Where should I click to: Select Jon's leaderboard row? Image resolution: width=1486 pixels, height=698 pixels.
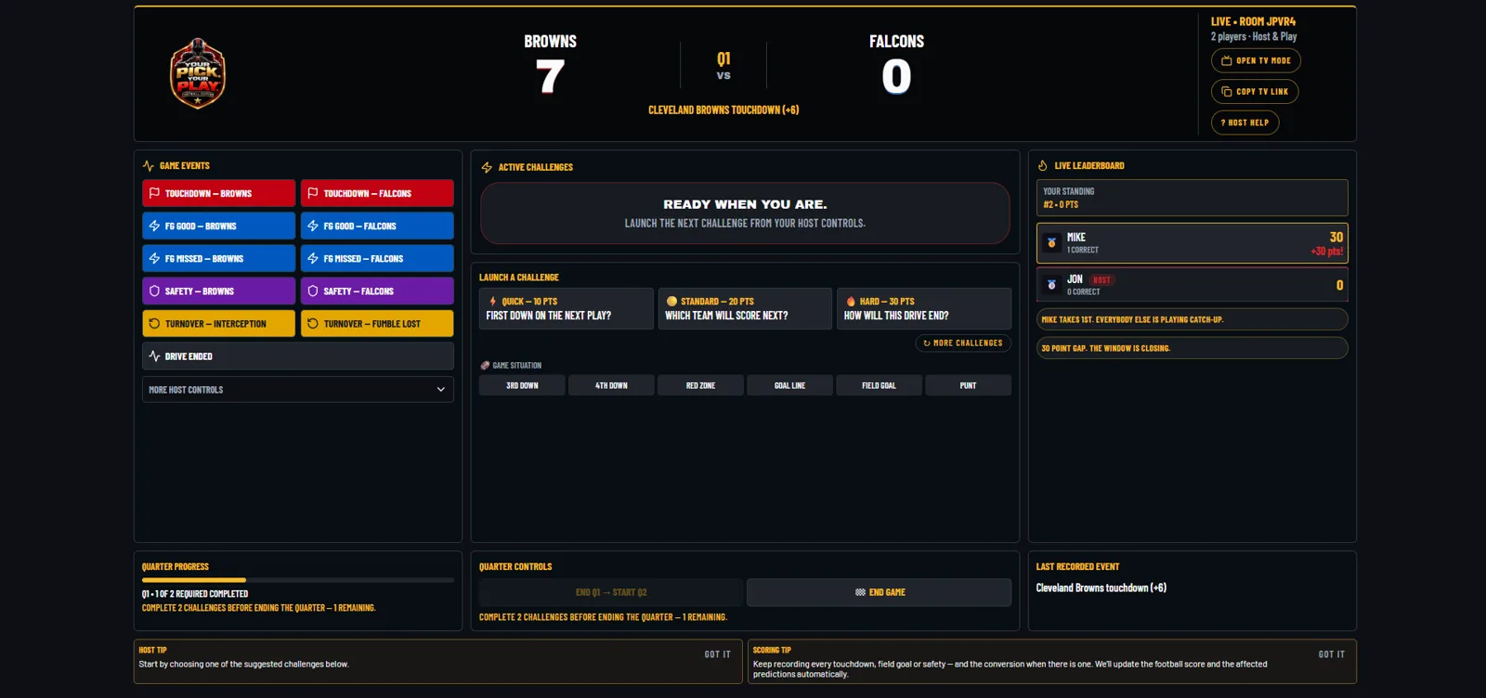click(1192, 285)
